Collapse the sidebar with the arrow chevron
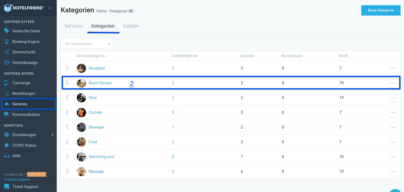 click(50, 8)
